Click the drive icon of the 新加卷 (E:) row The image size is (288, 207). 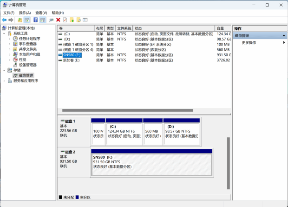(x=60, y=60)
